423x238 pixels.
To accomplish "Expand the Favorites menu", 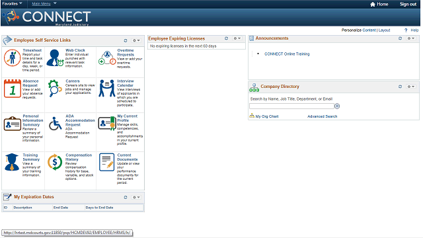I will [12, 3].
